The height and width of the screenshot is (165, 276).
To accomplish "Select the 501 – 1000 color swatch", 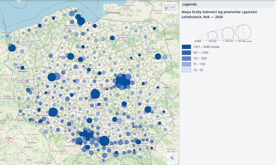I will pyautogui.click(x=186, y=53).
